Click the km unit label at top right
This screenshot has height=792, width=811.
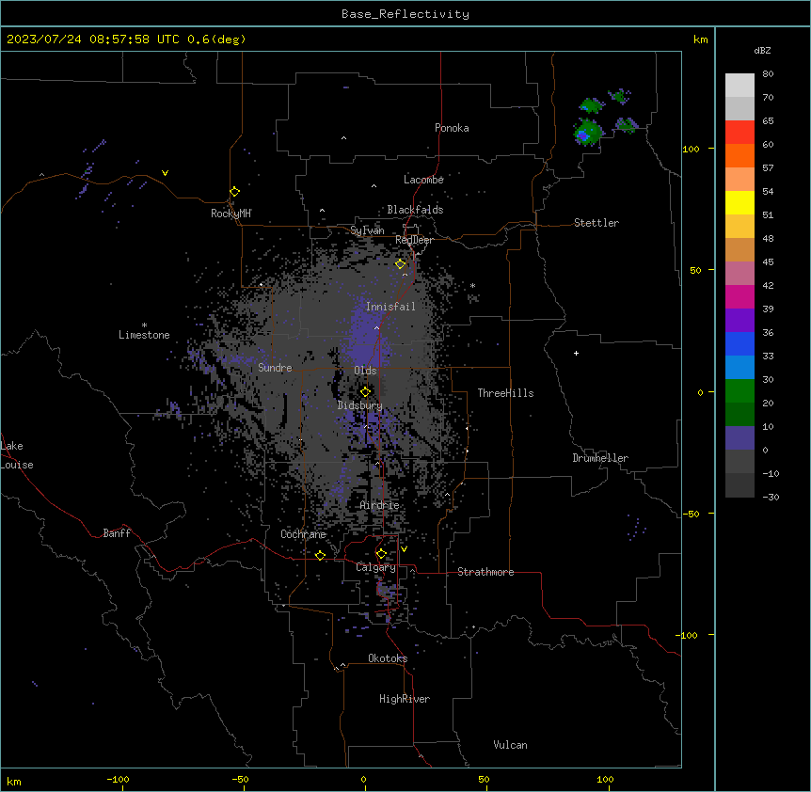click(x=700, y=40)
